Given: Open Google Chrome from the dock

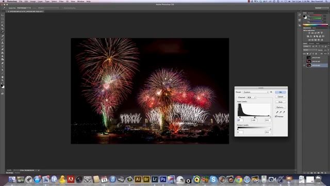Looking at the screenshot, I should point(238,179).
